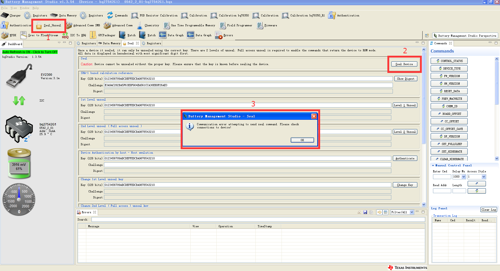Open the DashBoard view menu triangle
Viewport: 500px width, 271px height.
(59, 43)
